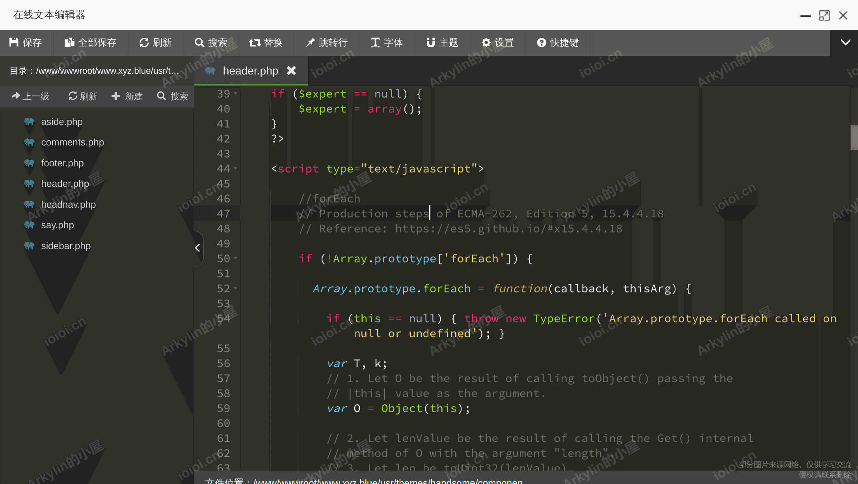The height and width of the screenshot is (484, 858).
Task: Click the script type tag on line 44
Action: (x=378, y=169)
